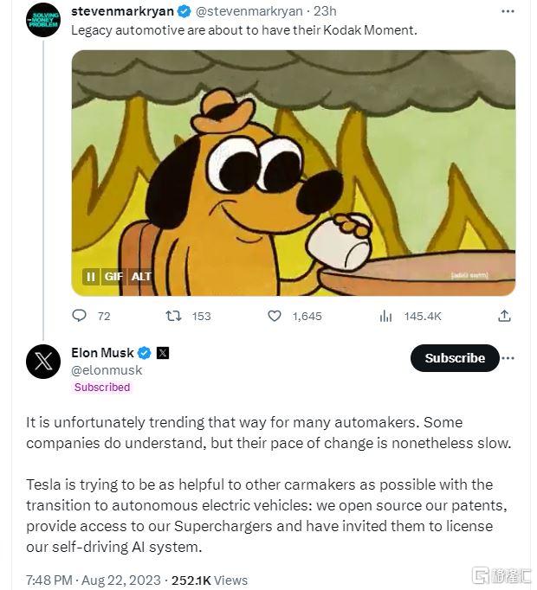The image size is (537, 590).
Task: Open the stevenmarkryan profile name link
Action: (122, 11)
